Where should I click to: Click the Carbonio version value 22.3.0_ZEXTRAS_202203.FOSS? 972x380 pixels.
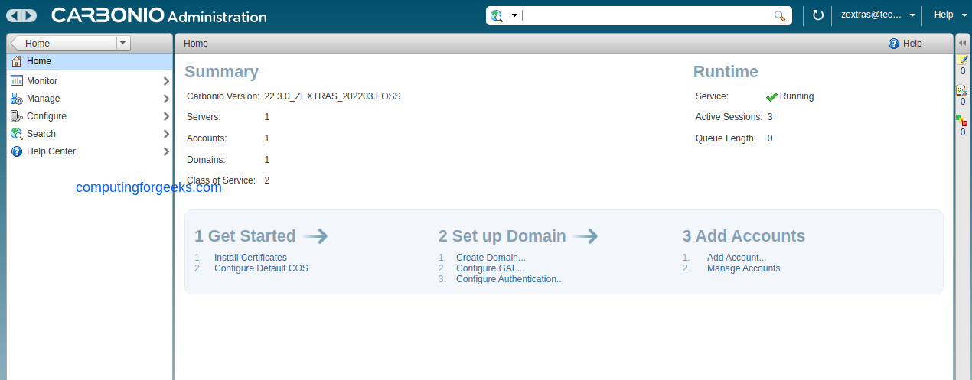pos(332,96)
